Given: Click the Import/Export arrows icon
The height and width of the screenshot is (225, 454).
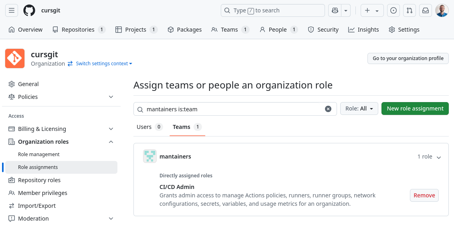Looking at the screenshot, I should click(x=12, y=206).
